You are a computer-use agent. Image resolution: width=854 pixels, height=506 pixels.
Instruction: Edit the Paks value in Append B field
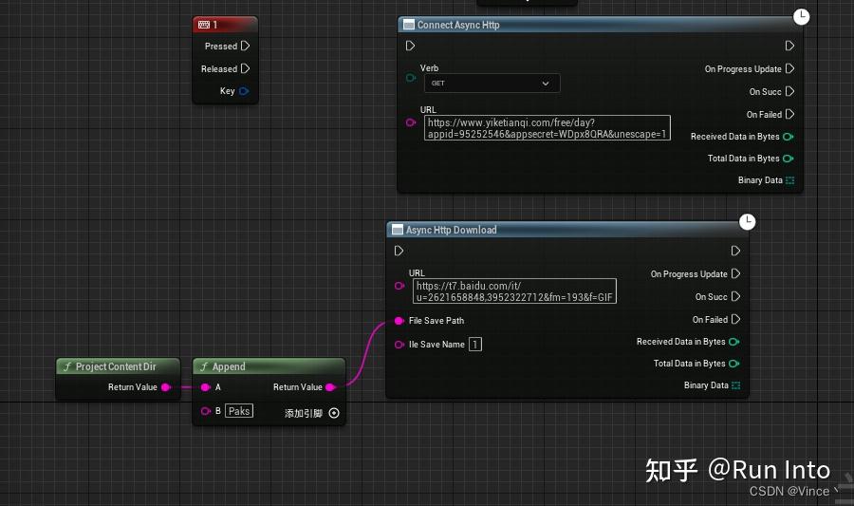point(239,411)
